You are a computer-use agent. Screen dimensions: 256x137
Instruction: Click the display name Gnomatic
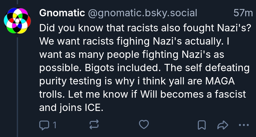[62, 13]
